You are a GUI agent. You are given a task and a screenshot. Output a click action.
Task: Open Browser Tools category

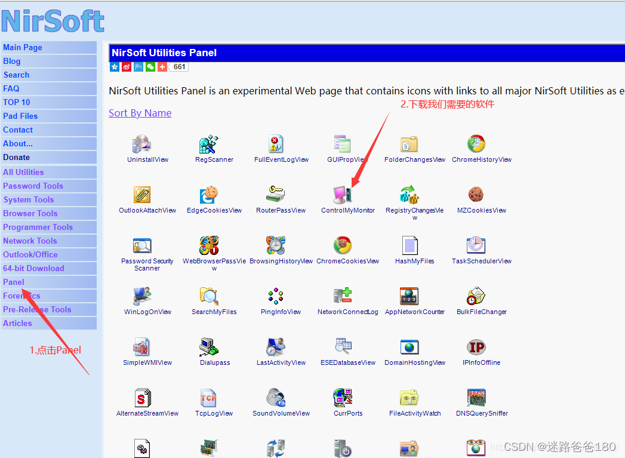pos(48,214)
